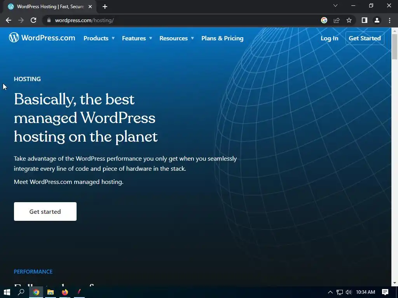Expand the Resources dropdown menu
The image size is (398, 298).
(x=177, y=38)
